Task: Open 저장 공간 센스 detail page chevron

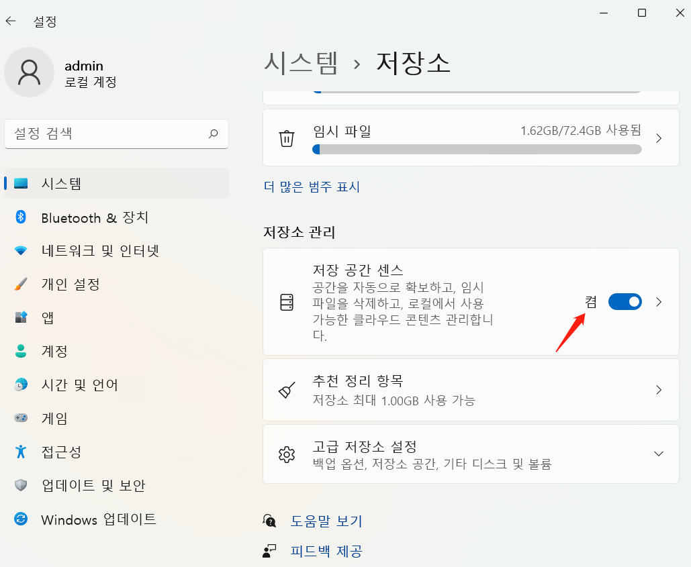Action: tap(659, 302)
